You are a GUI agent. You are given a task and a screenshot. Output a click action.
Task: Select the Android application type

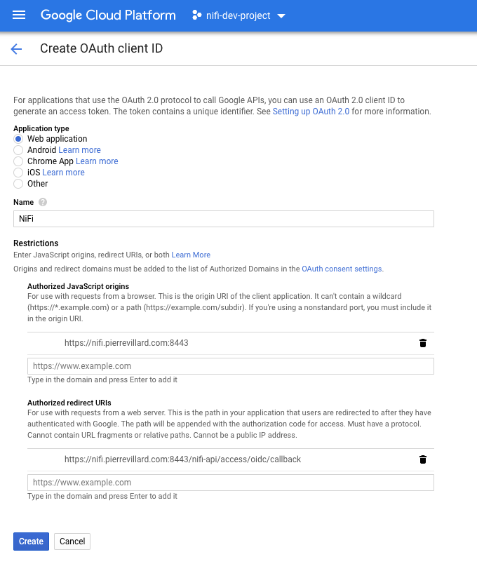tap(18, 150)
